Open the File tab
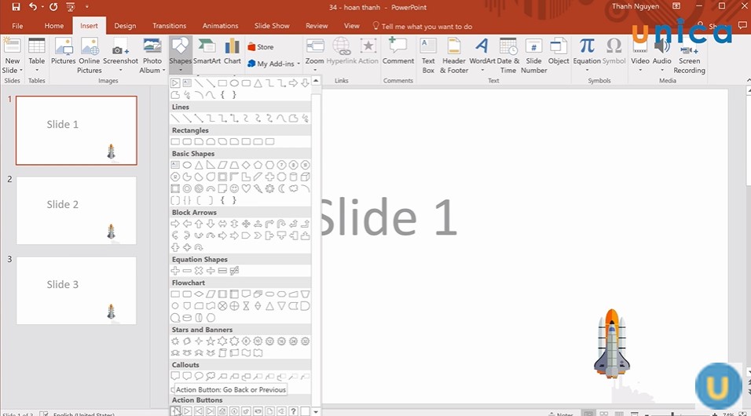The image size is (751, 416). tap(17, 26)
